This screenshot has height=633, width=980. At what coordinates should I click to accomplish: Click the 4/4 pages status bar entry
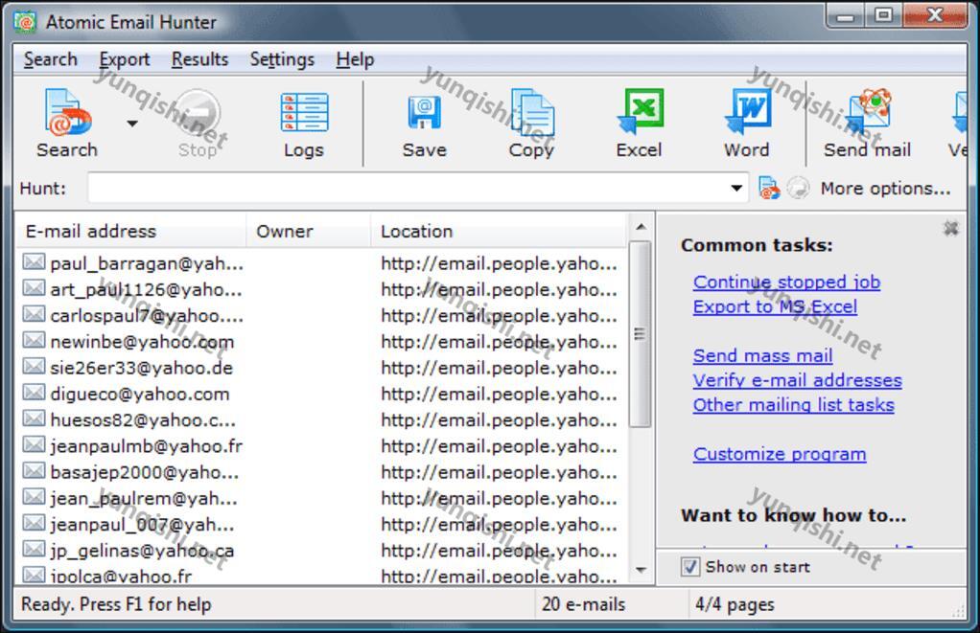pyautogui.click(x=735, y=604)
